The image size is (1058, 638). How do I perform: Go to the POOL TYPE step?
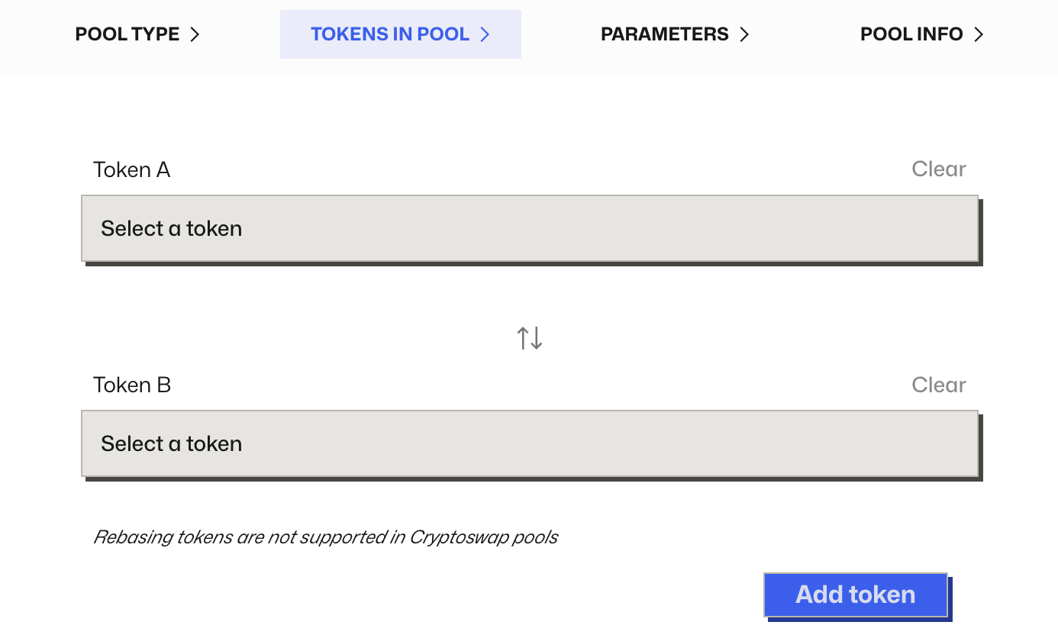127,34
